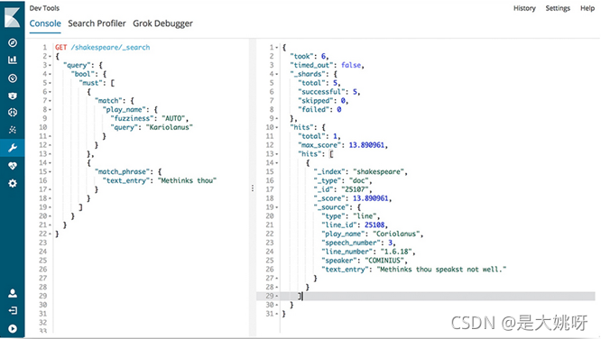
Task: Switch to the Search Profiler tab
Action: point(97,23)
